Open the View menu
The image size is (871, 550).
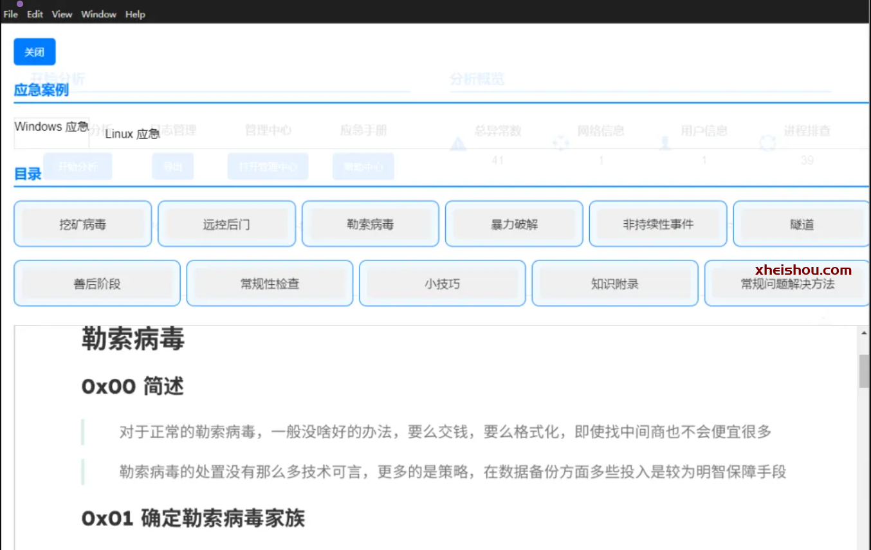62,14
